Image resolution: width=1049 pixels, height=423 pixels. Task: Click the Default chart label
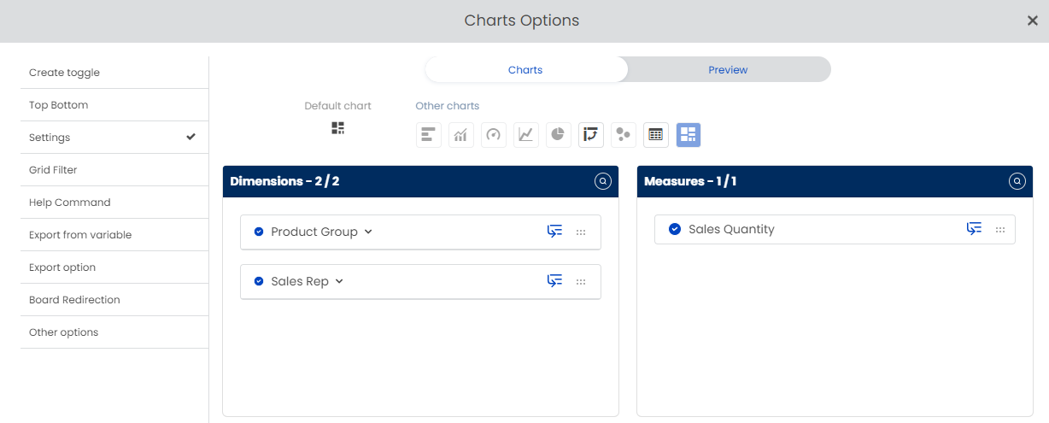pyautogui.click(x=338, y=106)
